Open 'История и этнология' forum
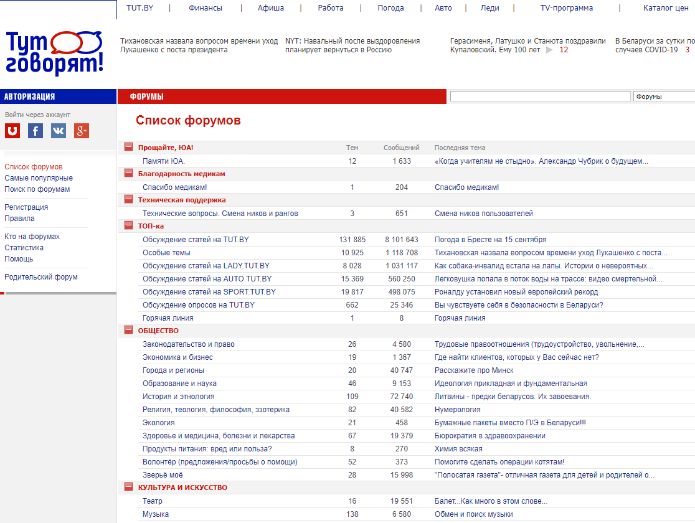Viewport: 695px width, 523px height. coord(178,397)
